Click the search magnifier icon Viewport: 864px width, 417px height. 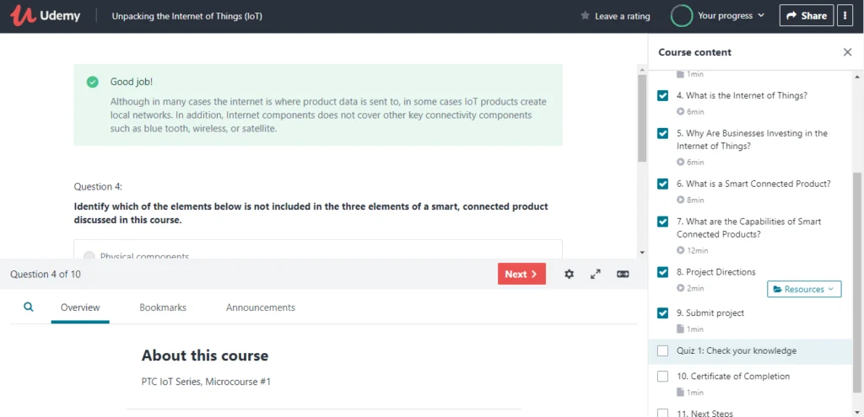(x=29, y=307)
